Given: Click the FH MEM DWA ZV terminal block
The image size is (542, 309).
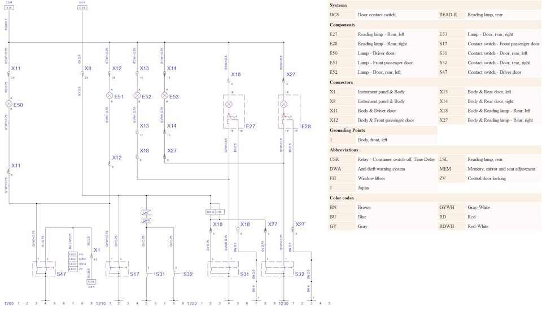Looking at the screenshot, I should [73, 262].
